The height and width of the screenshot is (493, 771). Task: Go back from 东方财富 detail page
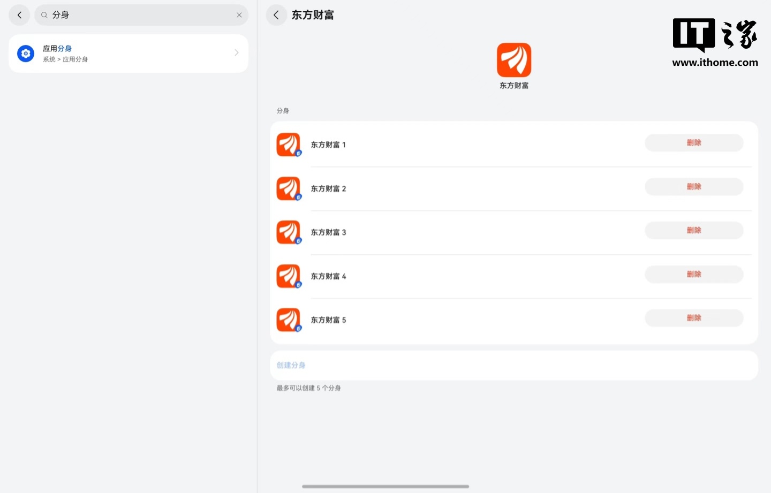(x=276, y=15)
